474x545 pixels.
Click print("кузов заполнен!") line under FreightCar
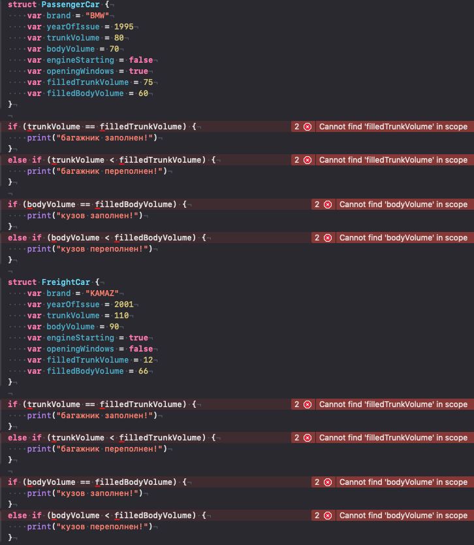tap(85, 493)
